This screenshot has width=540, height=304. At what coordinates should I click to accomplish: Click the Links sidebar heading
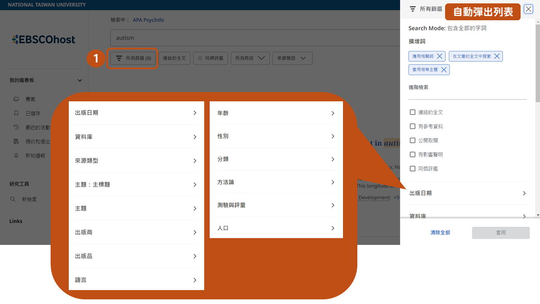pos(16,221)
